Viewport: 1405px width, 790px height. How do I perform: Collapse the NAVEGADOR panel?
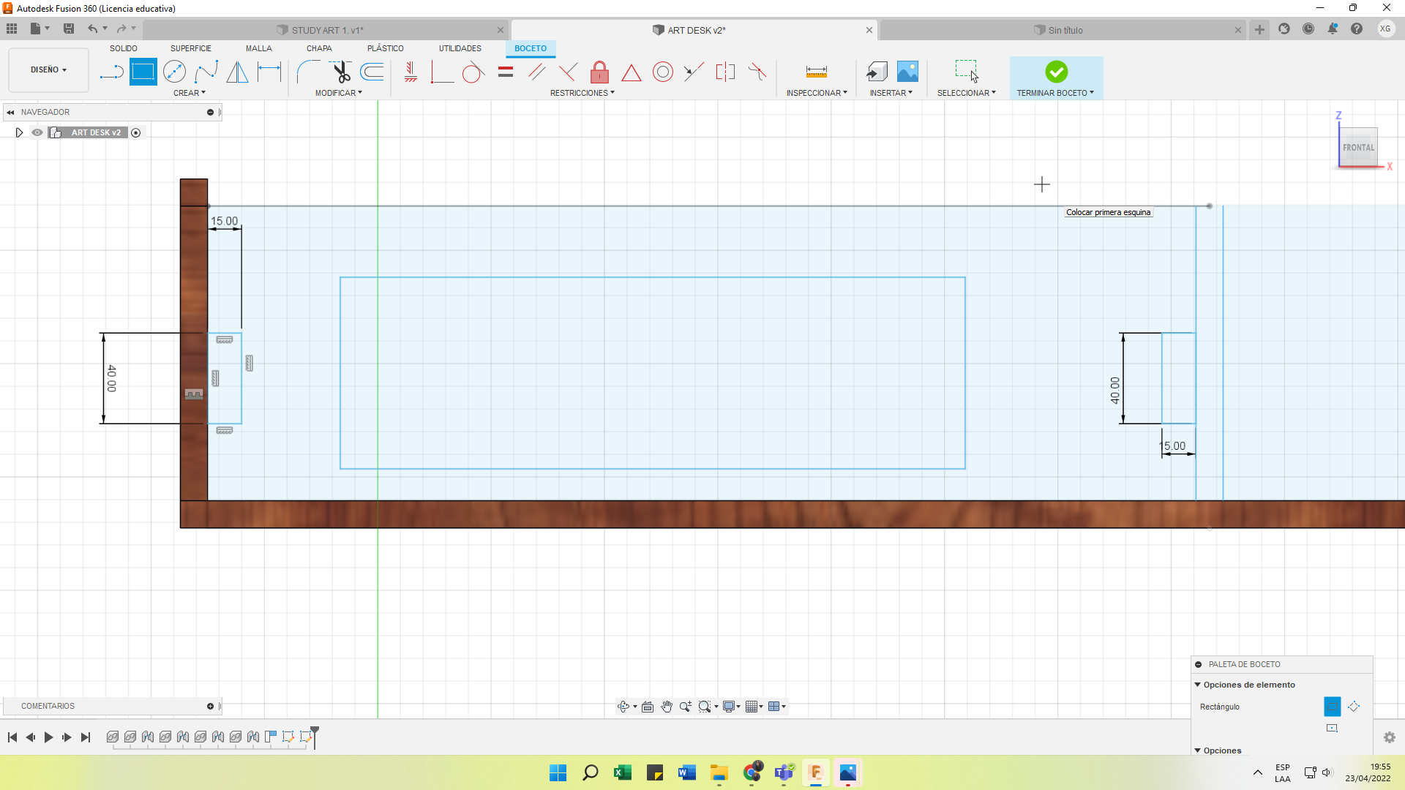(x=10, y=112)
